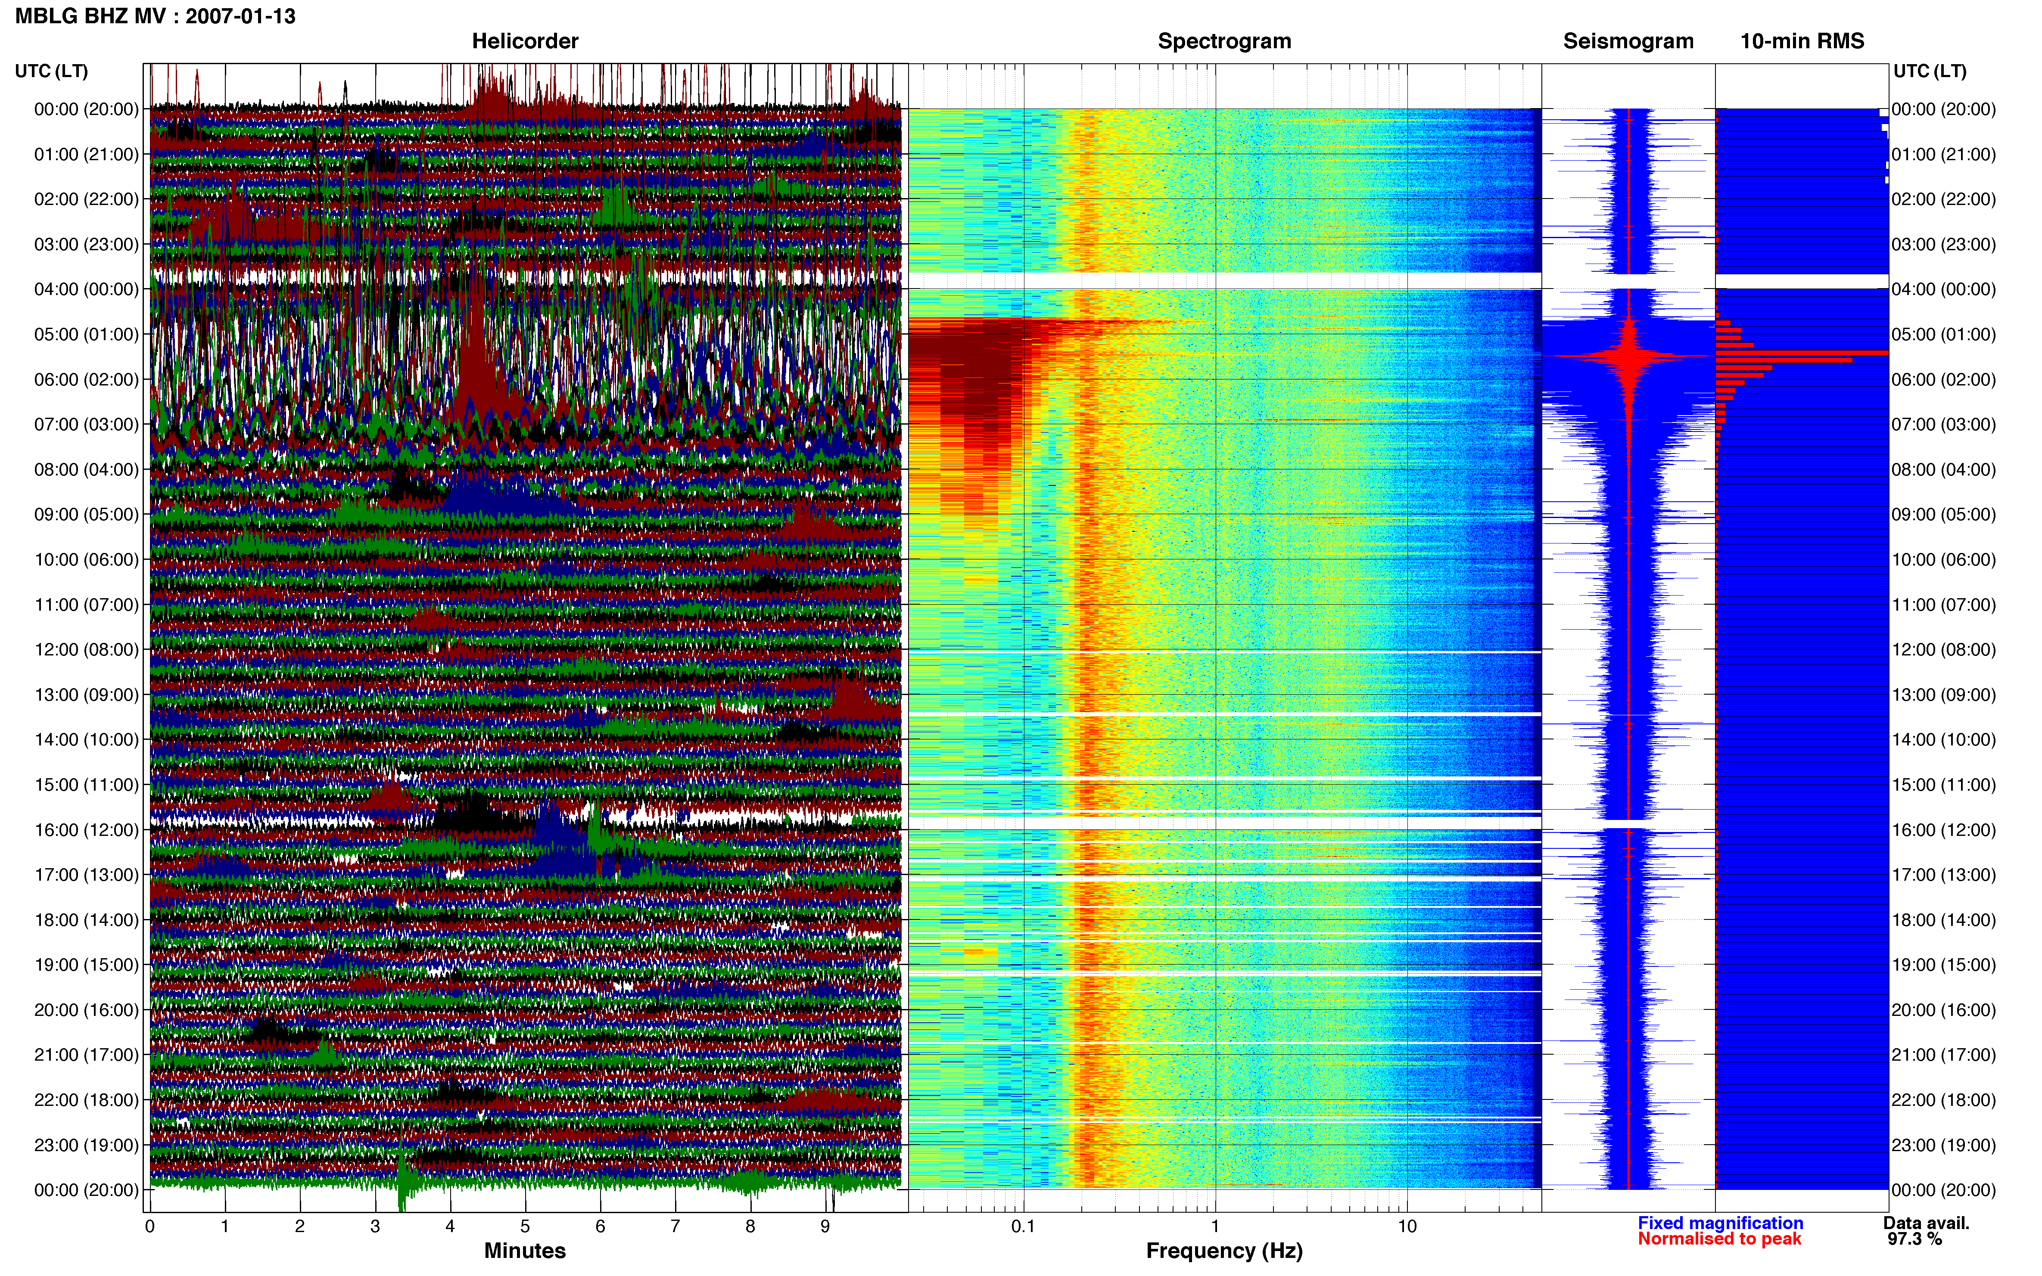Click the 21:00 (17:00) label right of RMS panel
The height and width of the screenshot is (1276, 2042).
pyautogui.click(x=1944, y=1055)
